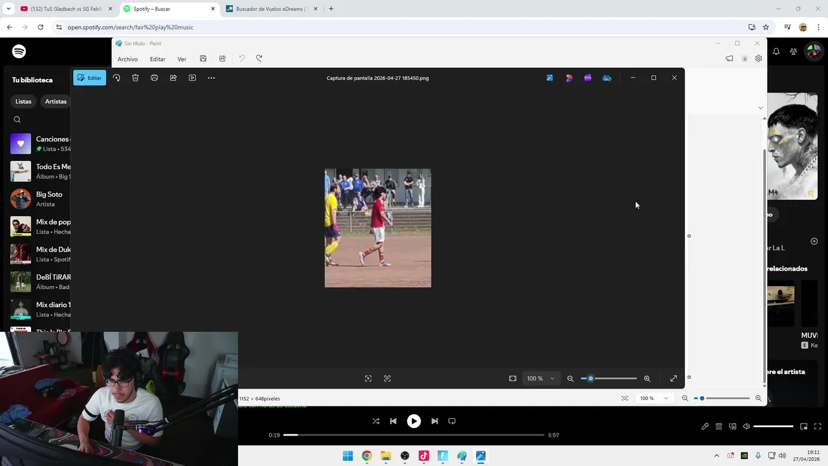
Task: Open a new Chrome tab
Action: (331, 9)
